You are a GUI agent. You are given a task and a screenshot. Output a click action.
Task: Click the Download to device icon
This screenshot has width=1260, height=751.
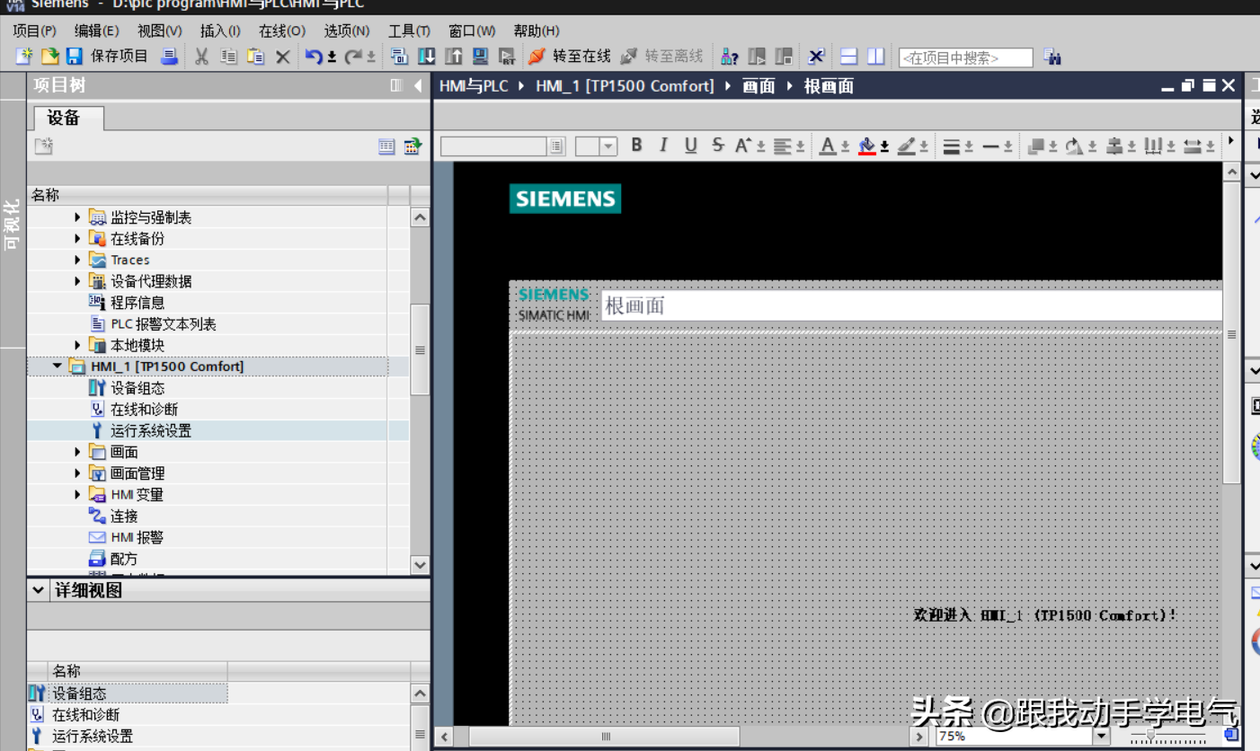click(x=427, y=57)
